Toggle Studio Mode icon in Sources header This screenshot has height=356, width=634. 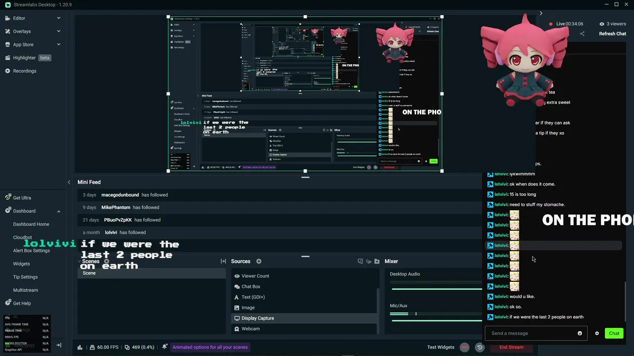360,261
